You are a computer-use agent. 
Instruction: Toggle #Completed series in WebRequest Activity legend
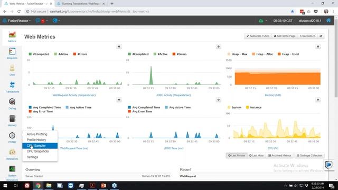tap(39, 54)
